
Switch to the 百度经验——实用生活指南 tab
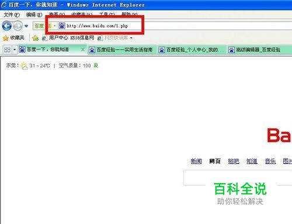(122, 50)
